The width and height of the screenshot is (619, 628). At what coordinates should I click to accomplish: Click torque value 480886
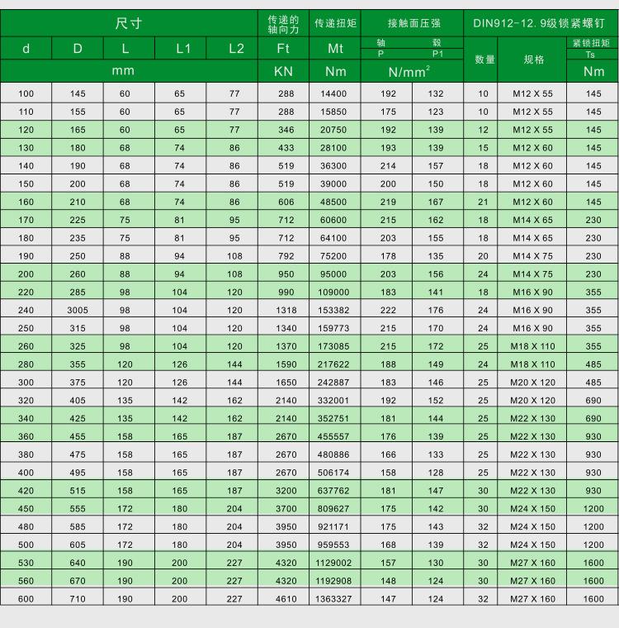pos(333,454)
